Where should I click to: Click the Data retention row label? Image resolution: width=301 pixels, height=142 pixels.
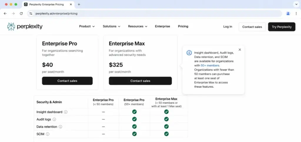[47, 127]
